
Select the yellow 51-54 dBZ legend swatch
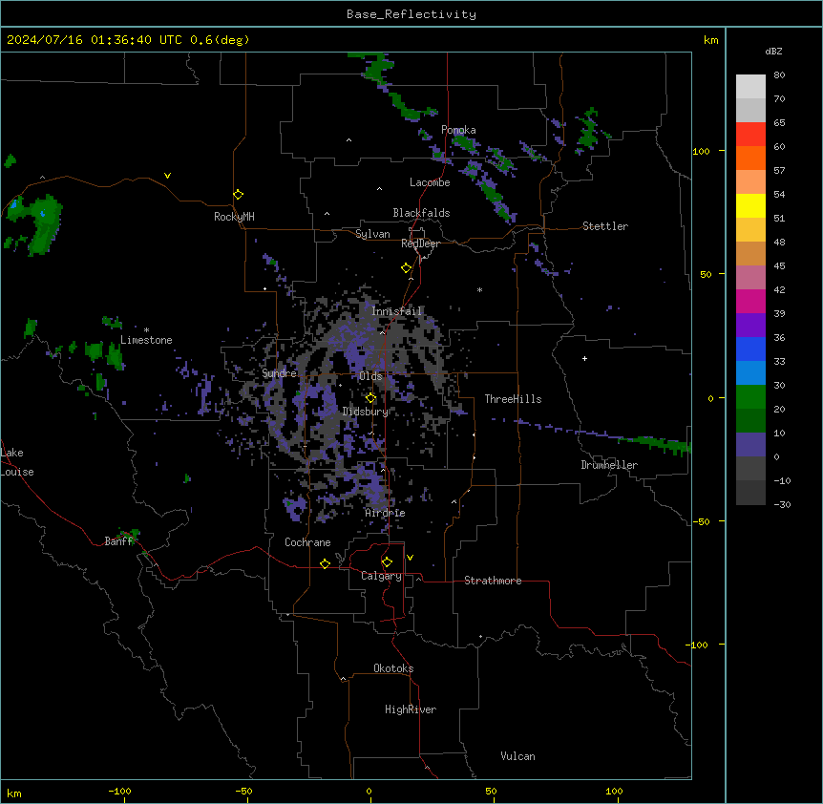click(x=750, y=205)
